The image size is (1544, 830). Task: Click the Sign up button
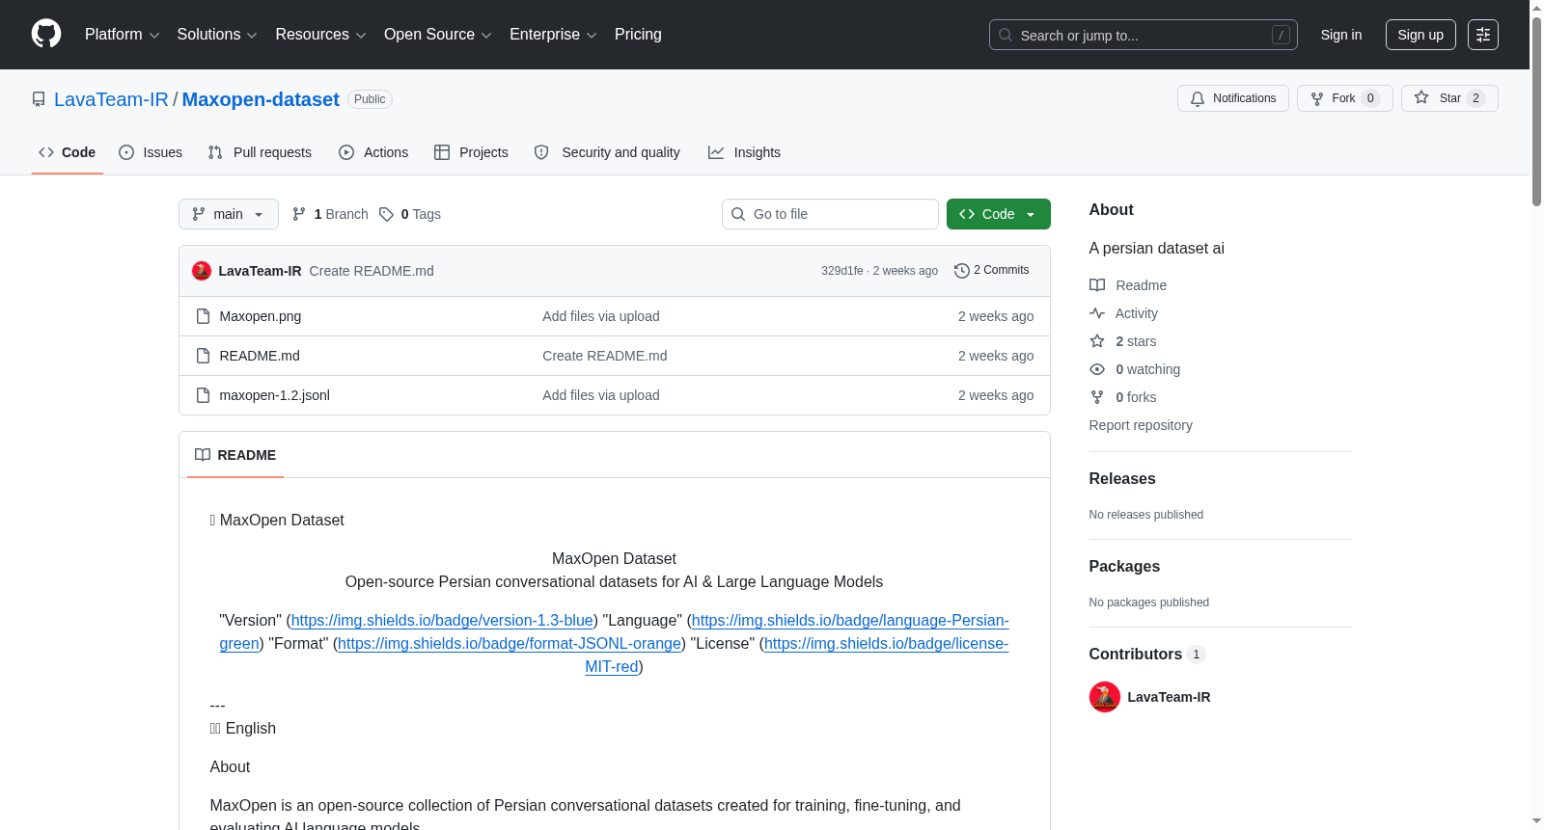point(1420,35)
